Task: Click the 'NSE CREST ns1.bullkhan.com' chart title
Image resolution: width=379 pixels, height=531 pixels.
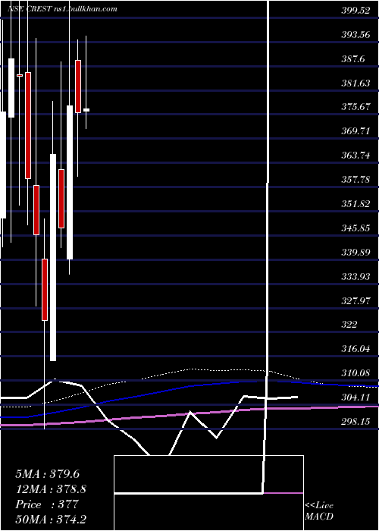Action: pos(62,9)
